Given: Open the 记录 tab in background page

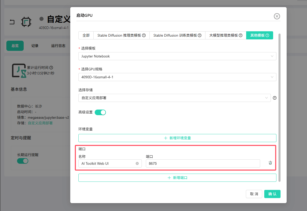Looking at the screenshot, I should coord(35,46).
